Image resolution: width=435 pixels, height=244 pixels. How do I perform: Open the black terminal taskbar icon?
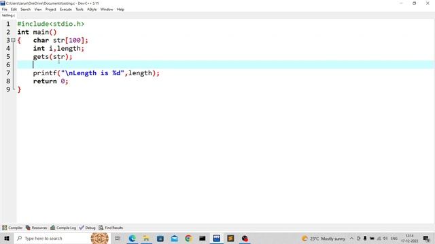click(x=203, y=238)
